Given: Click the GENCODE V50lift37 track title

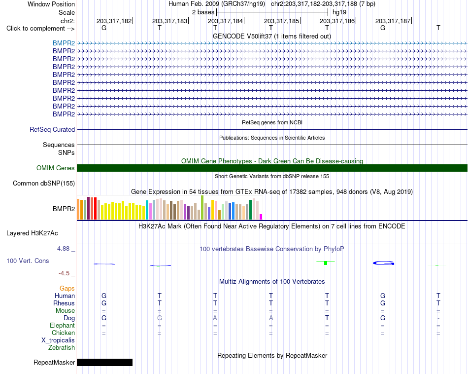Looking at the screenshot, I should (x=272, y=36).
